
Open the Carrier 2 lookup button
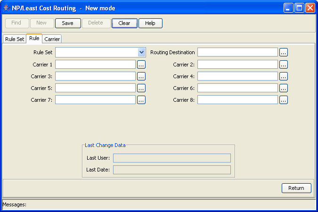(284, 65)
